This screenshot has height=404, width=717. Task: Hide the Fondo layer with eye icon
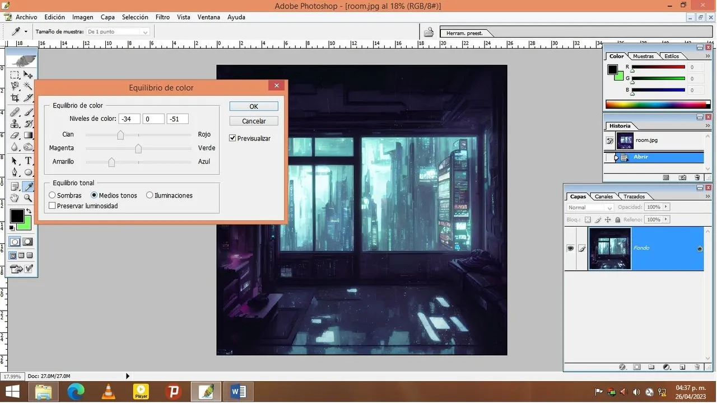tap(570, 248)
